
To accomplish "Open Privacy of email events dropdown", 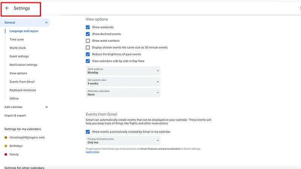I will pyautogui.click(x=123, y=141).
